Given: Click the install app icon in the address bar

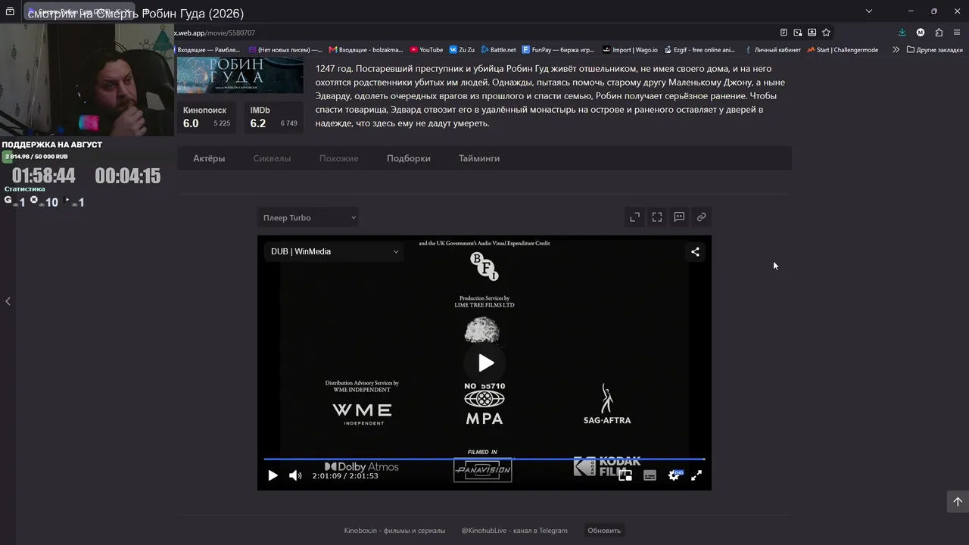Looking at the screenshot, I should click(812, 33).
